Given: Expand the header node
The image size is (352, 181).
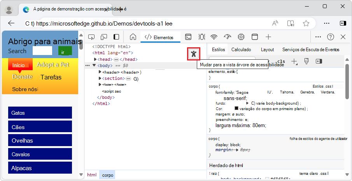Looking at the screenshot, I should [100, 72].
